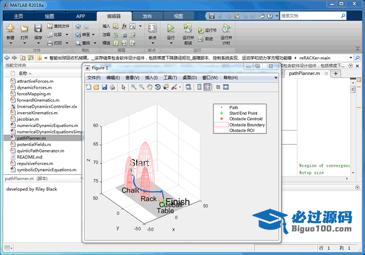Toggle Insert Legend button in Figure 1 toolbar
This screenshot has height=255, width=365.
207,87
